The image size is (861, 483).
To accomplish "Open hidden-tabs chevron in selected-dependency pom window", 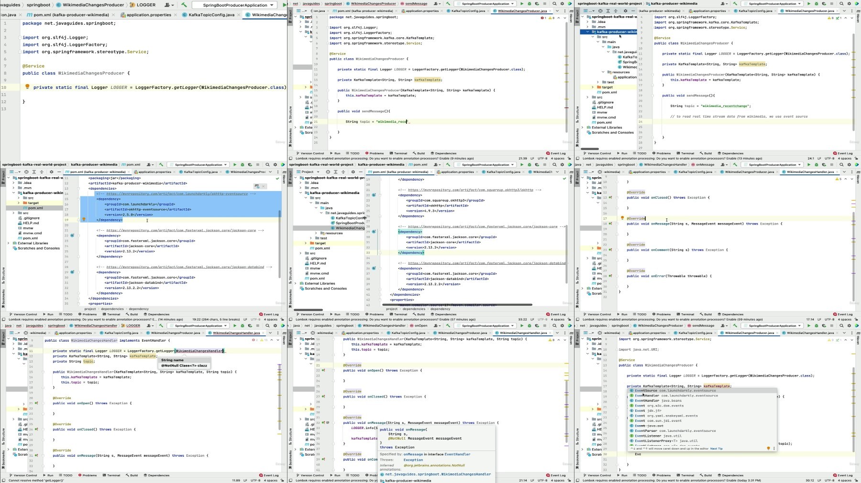I will tap(271, 172).
